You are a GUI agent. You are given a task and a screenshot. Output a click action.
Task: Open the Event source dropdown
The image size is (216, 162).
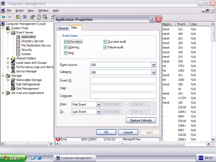(x=154, y=65)
